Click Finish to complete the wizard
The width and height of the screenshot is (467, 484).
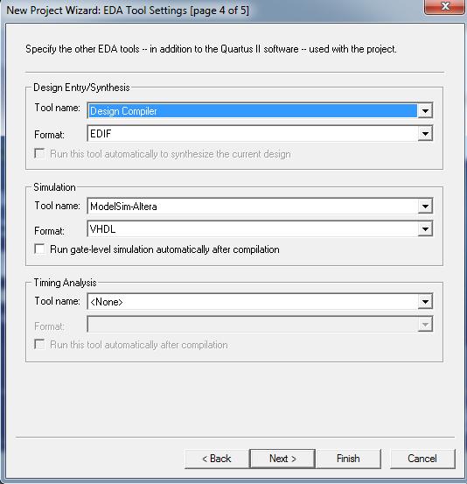(349, 459)
